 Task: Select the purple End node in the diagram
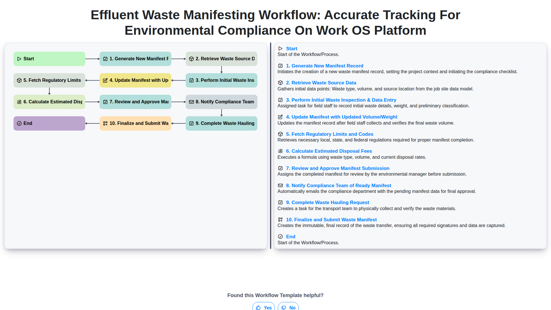pyautogui.click(x=49, y=123)
